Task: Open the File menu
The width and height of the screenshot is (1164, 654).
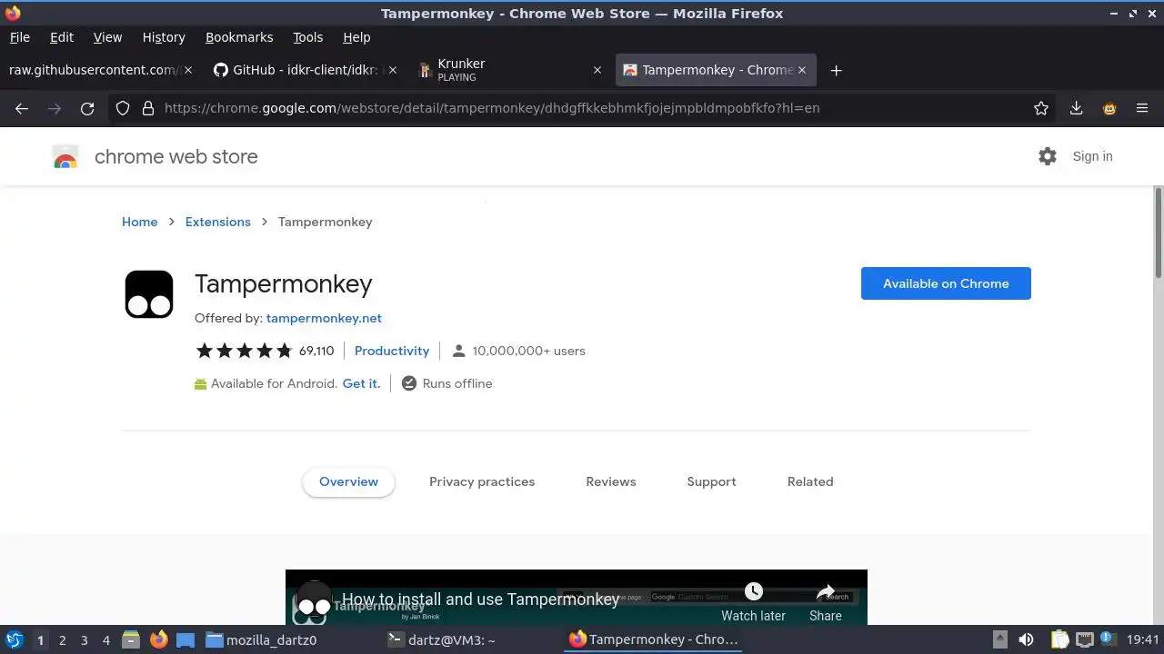Action: 19,37
